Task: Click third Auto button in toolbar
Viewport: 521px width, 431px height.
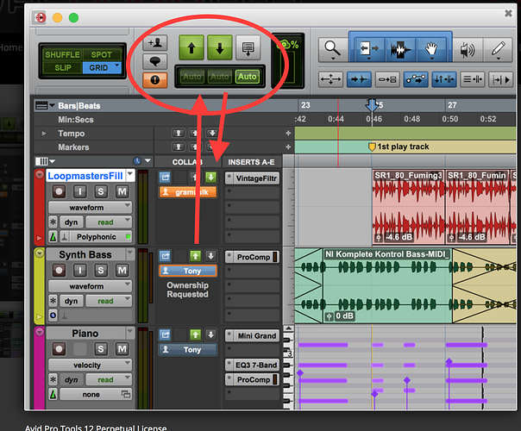Action: (x=248, y=77)
